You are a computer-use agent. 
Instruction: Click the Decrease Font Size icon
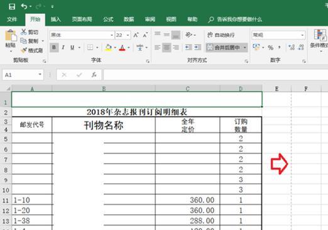pos(145,35)
